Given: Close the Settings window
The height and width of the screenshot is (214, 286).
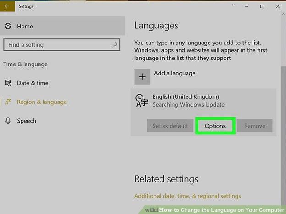Looking at the screenshot, I should (x=278, y=6).
